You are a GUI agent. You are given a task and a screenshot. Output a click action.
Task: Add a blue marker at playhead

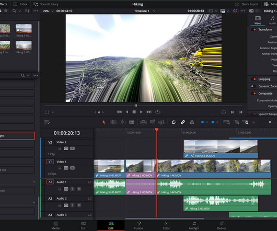click(x=213, y=122)
